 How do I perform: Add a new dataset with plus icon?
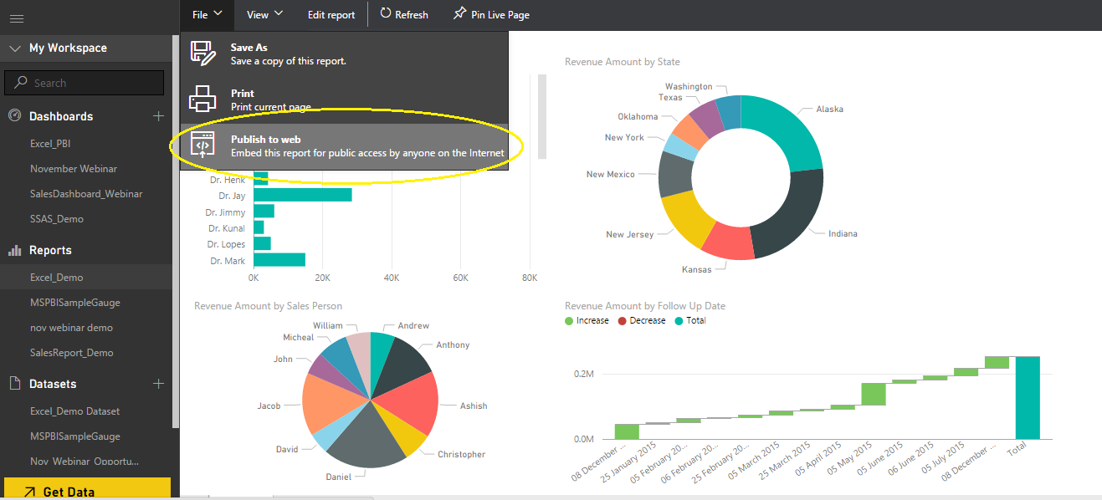coord(158,384)
